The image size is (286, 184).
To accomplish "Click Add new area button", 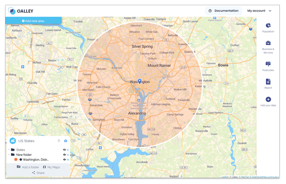I will 33,21.
